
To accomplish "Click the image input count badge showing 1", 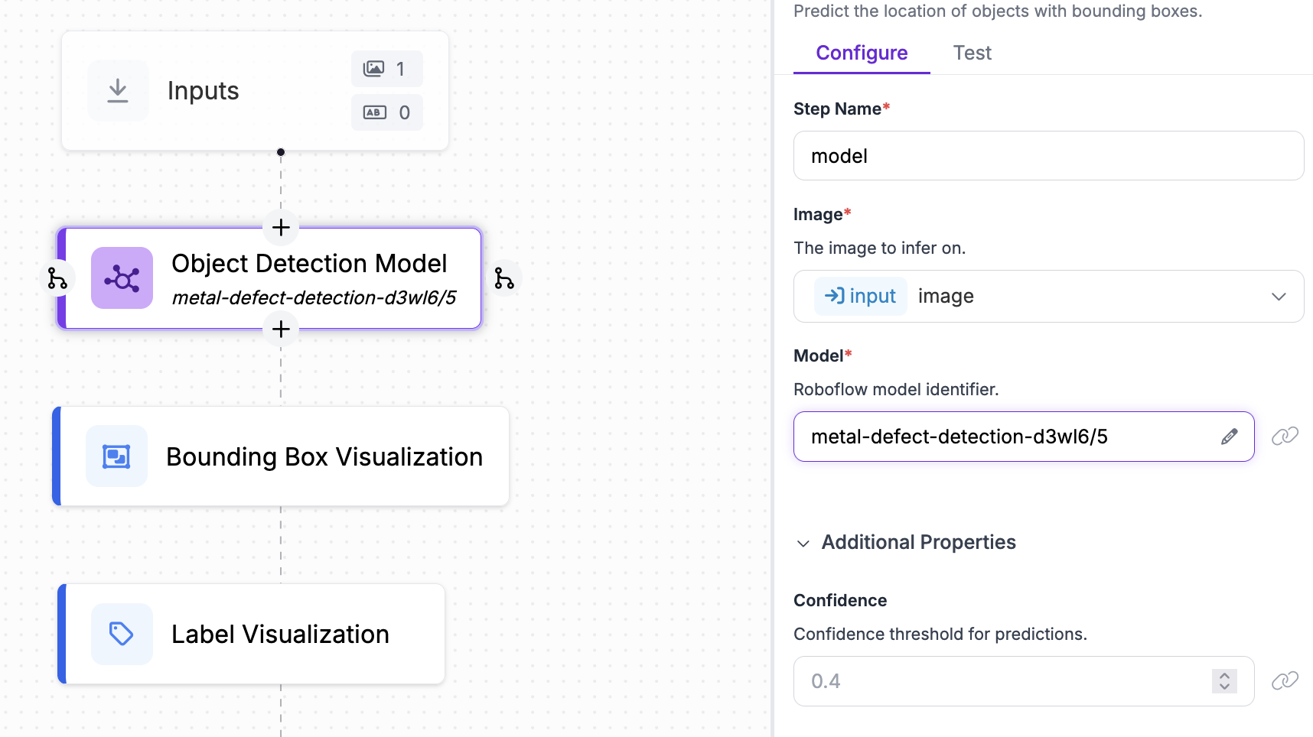I will point(387,68).
